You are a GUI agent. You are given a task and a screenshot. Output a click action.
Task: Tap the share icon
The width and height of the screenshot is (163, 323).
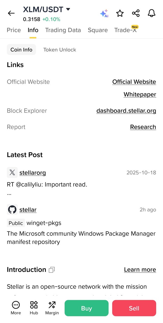[x=136, y=13]
